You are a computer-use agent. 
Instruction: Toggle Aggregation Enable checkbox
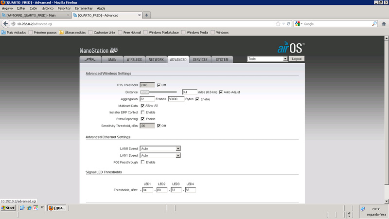(x=197, y=99)
